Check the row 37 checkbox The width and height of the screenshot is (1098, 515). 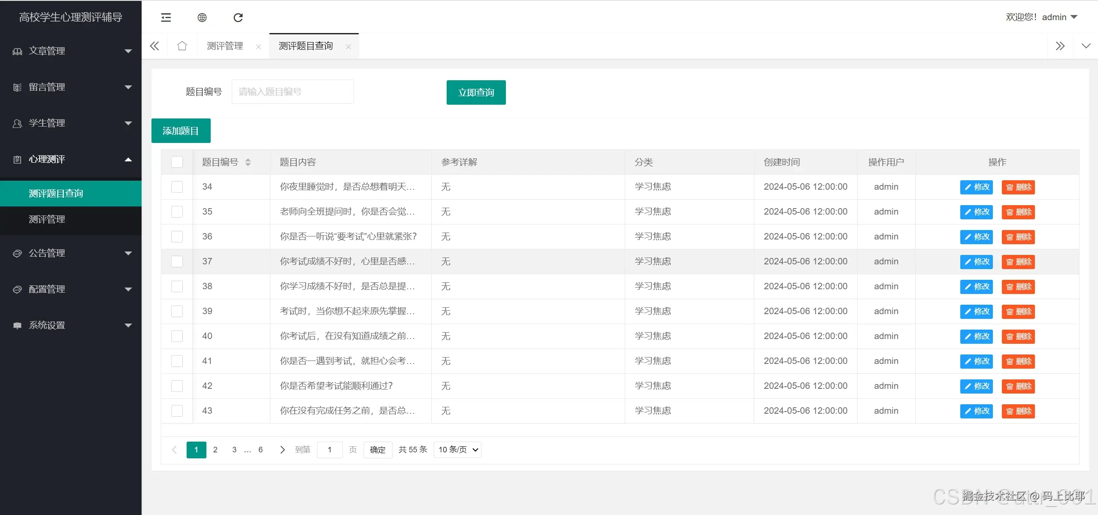coord(177,261)
